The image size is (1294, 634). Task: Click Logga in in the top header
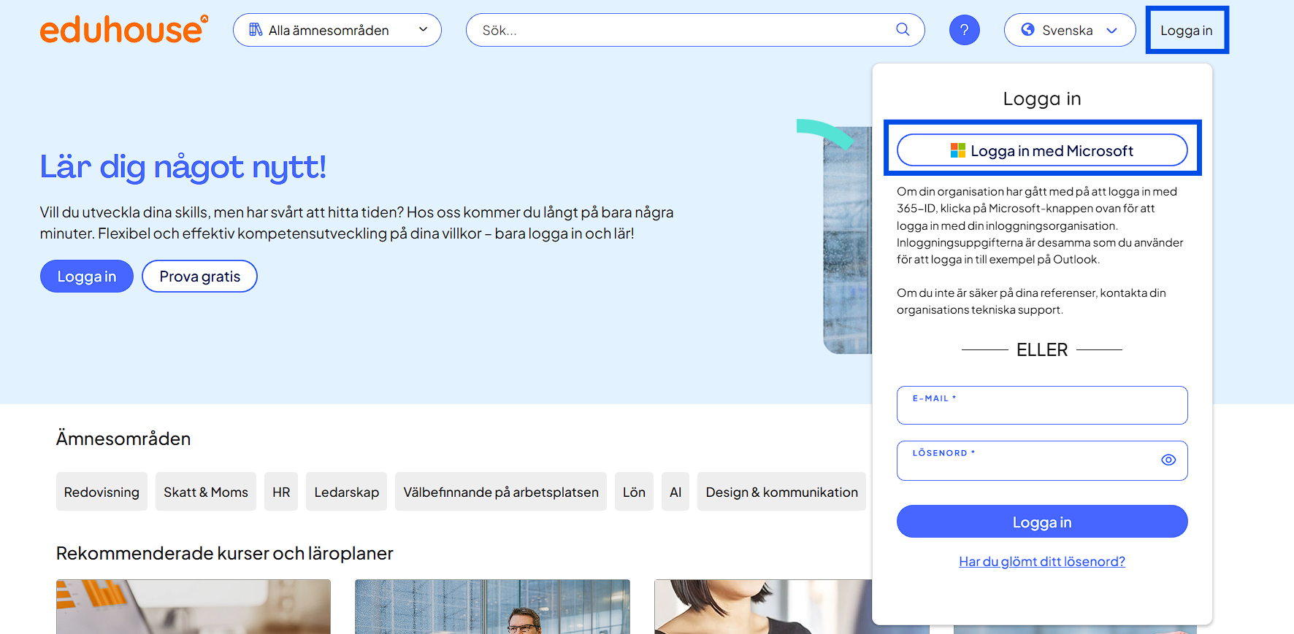pos(1187,30)
